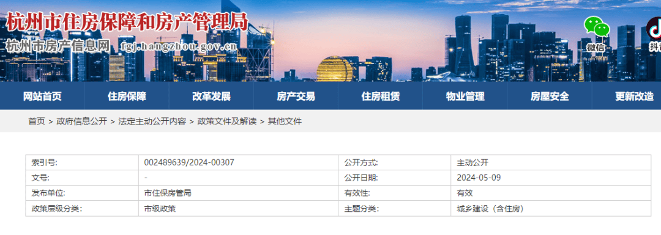The image size is (661, 235).
Task: Open 网站首页 navigation menu item
Action: point(42,96)
